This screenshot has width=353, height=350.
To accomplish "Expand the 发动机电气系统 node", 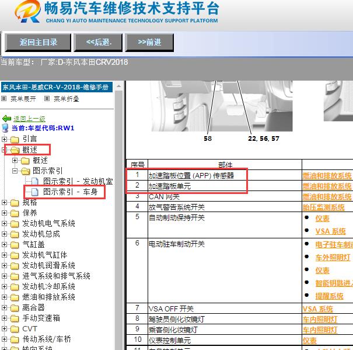I will [4, 223].
